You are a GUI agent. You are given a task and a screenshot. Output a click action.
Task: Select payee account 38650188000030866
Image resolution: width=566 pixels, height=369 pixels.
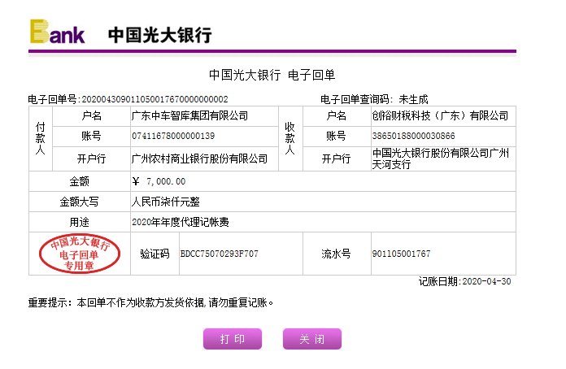point(414,136)
